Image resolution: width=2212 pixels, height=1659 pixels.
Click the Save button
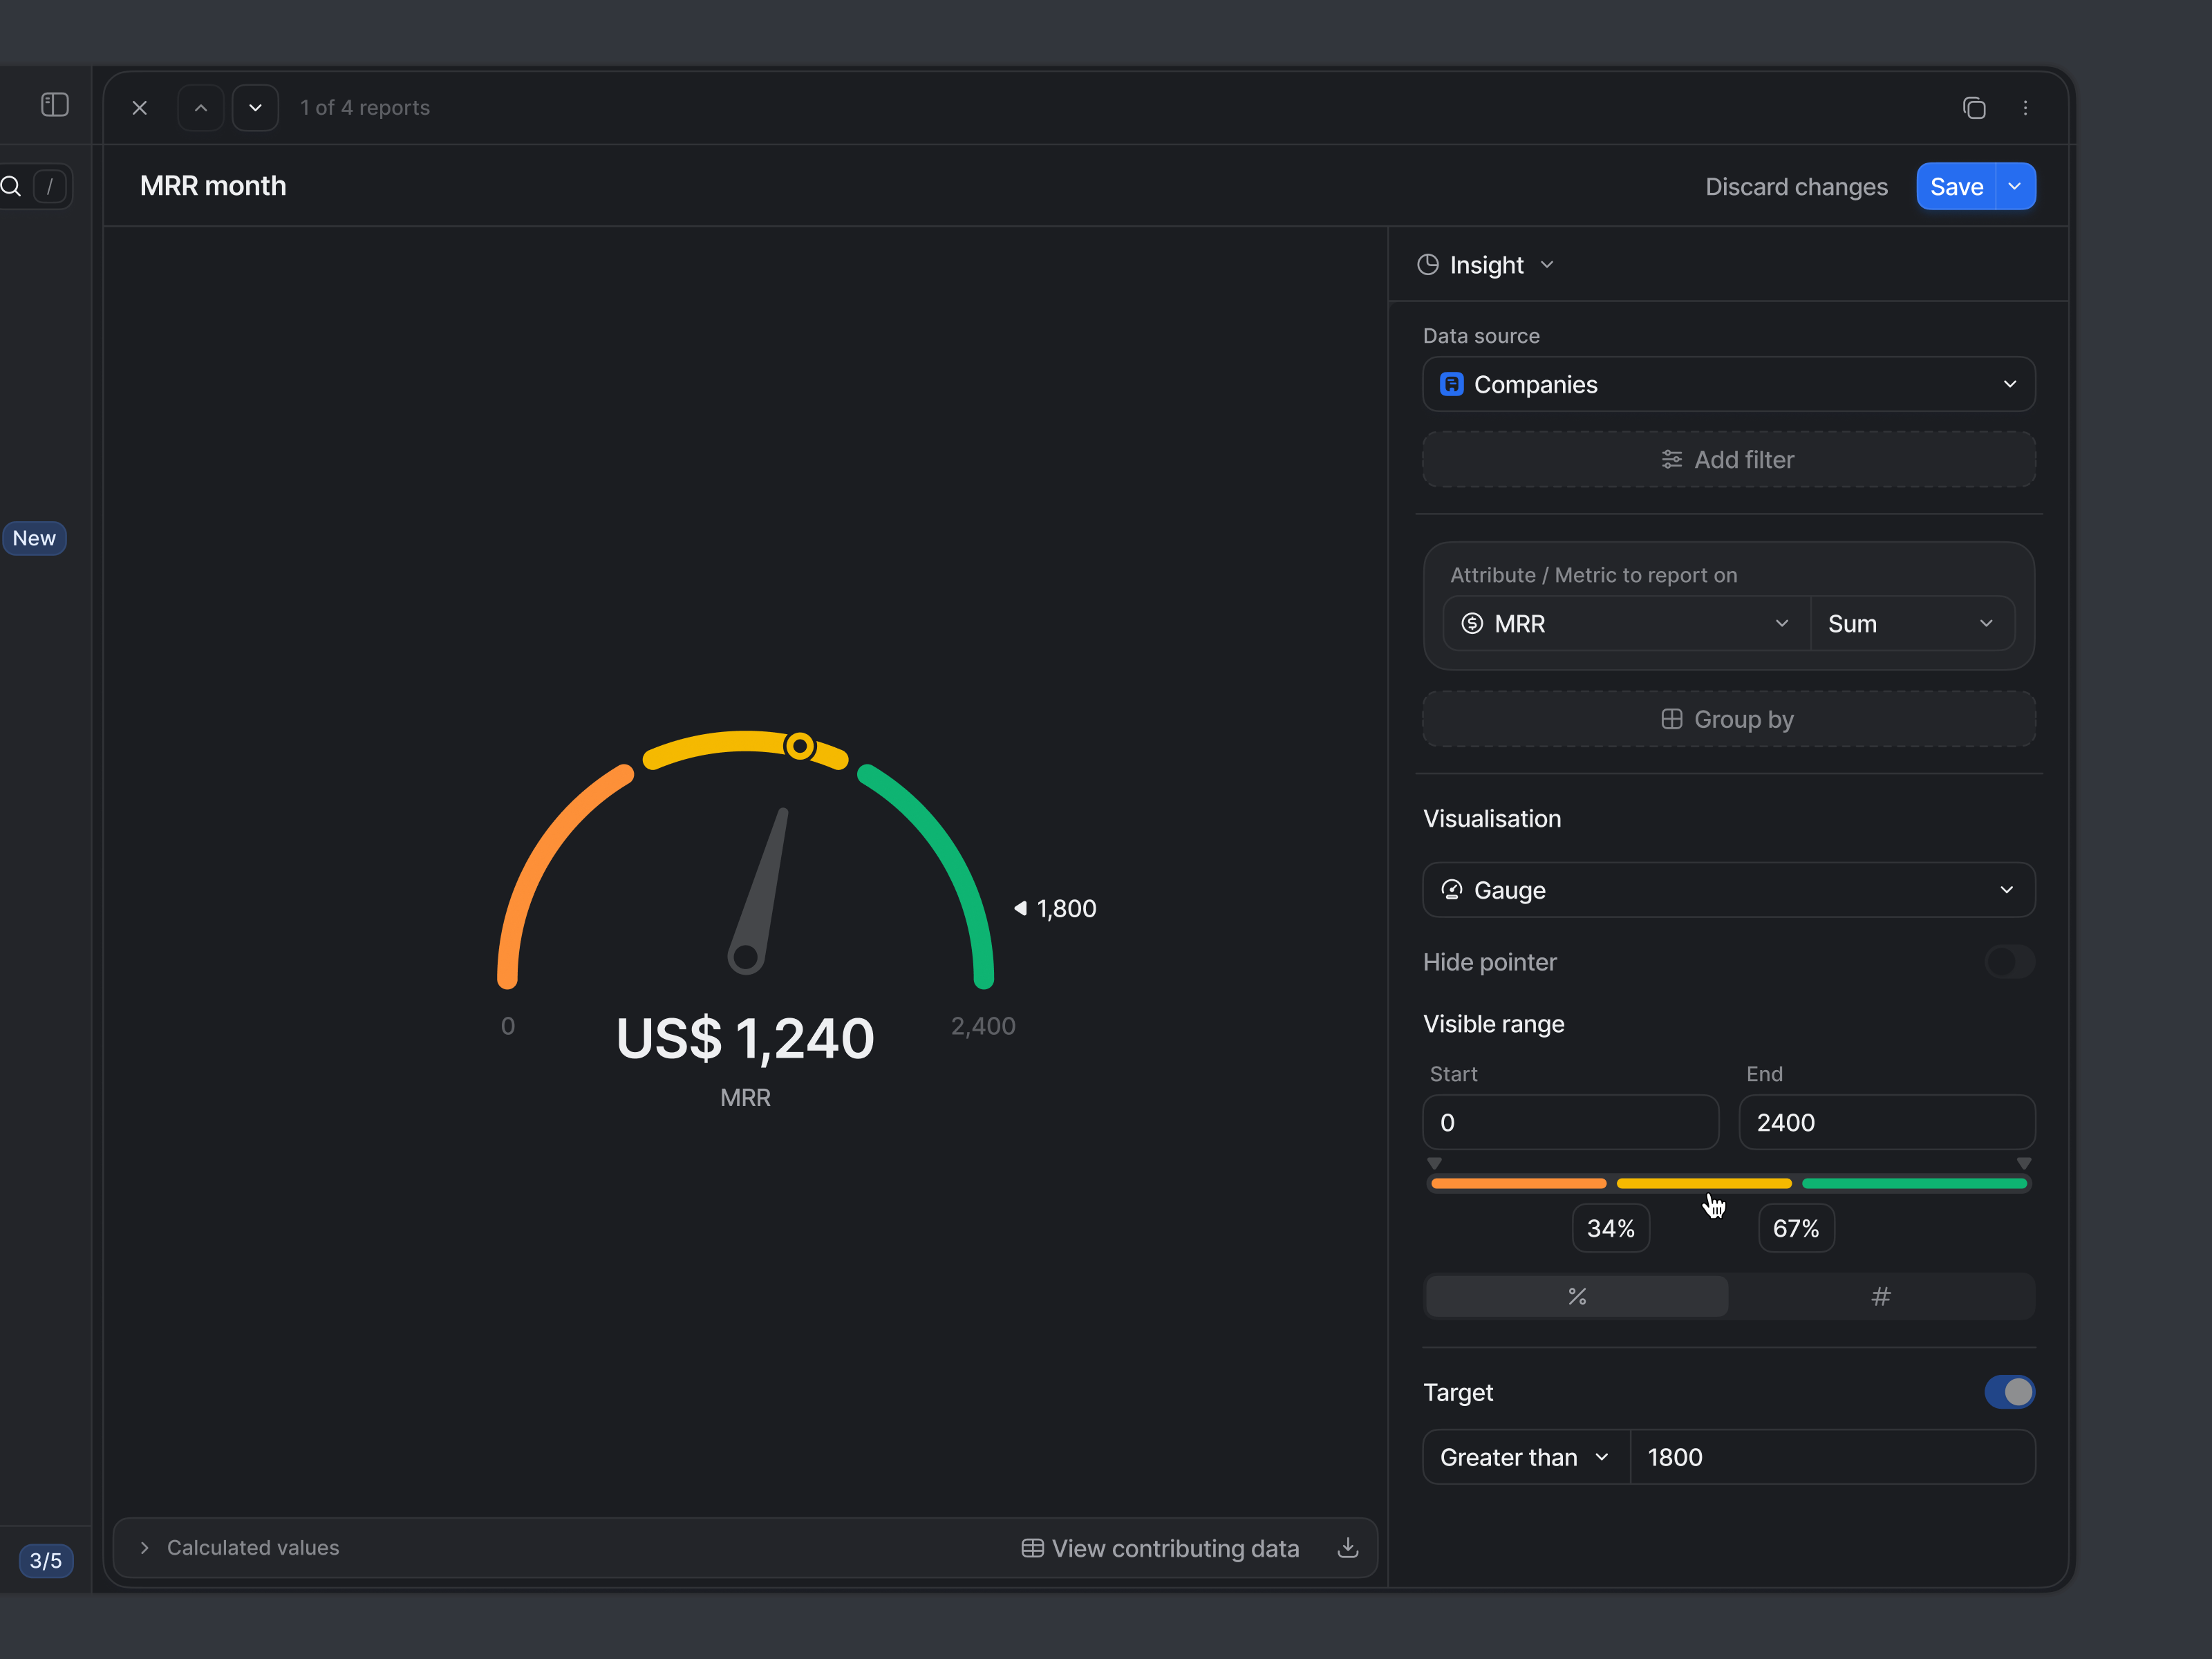tap(1955, 186)
